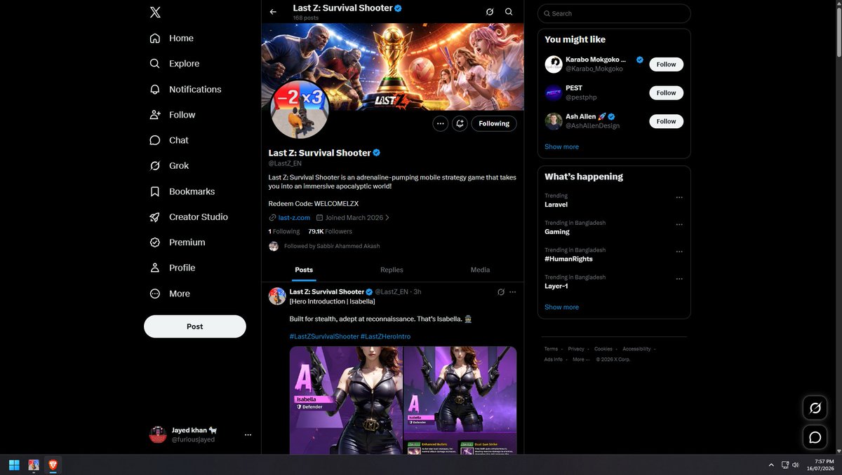Open the #HumanRights trending topic
Image resolution: width=842 pixels, height=475 pixels.
pos(568,259)
